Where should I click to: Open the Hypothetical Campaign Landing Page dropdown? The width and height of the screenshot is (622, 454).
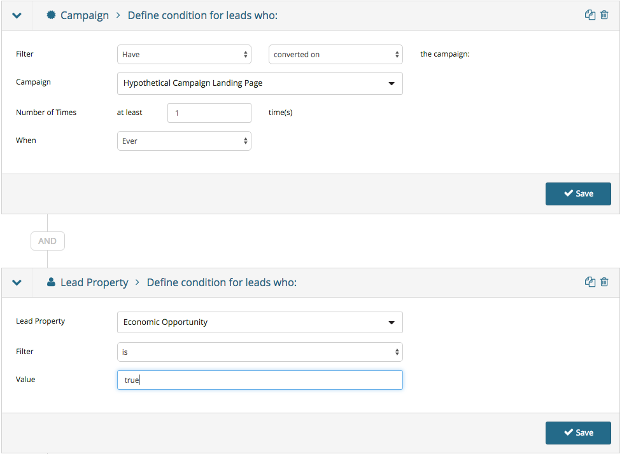coord(260,83)
